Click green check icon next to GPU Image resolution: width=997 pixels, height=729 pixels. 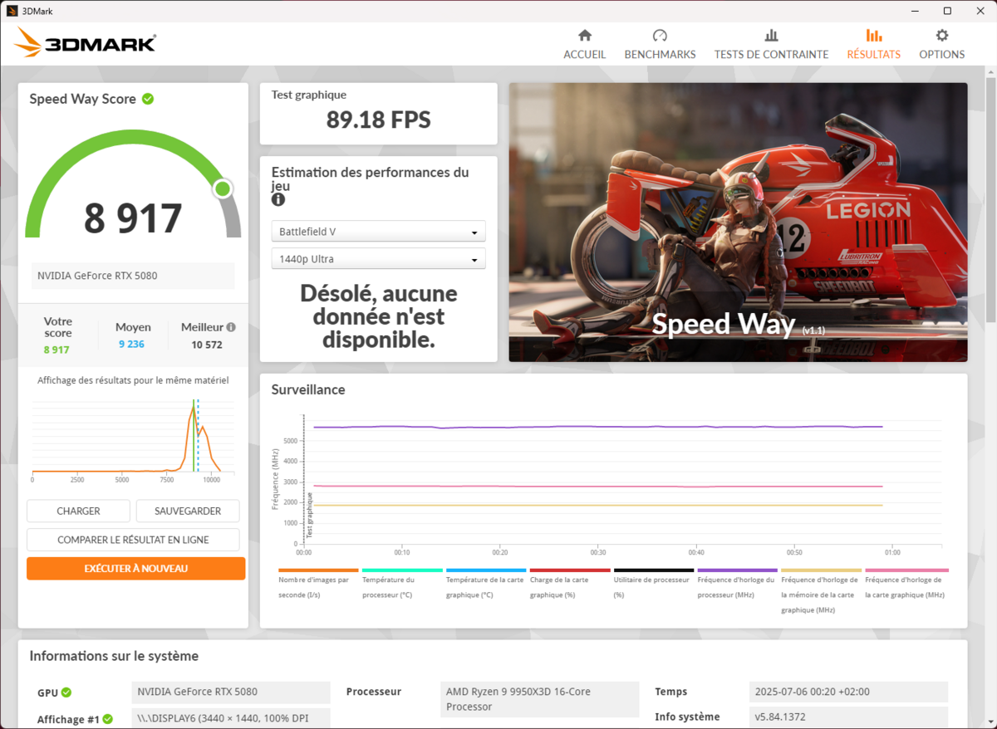(66, 692)
